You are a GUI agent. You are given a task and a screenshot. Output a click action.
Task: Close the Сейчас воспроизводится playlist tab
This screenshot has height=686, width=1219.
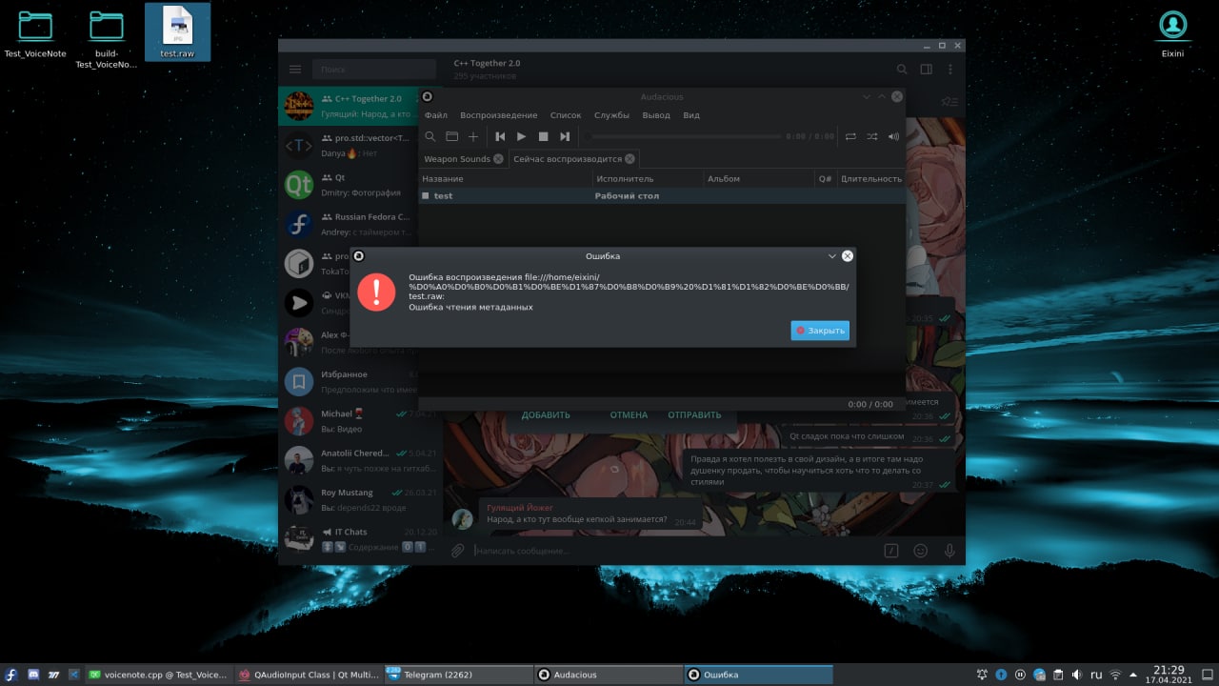click(629, 159)
